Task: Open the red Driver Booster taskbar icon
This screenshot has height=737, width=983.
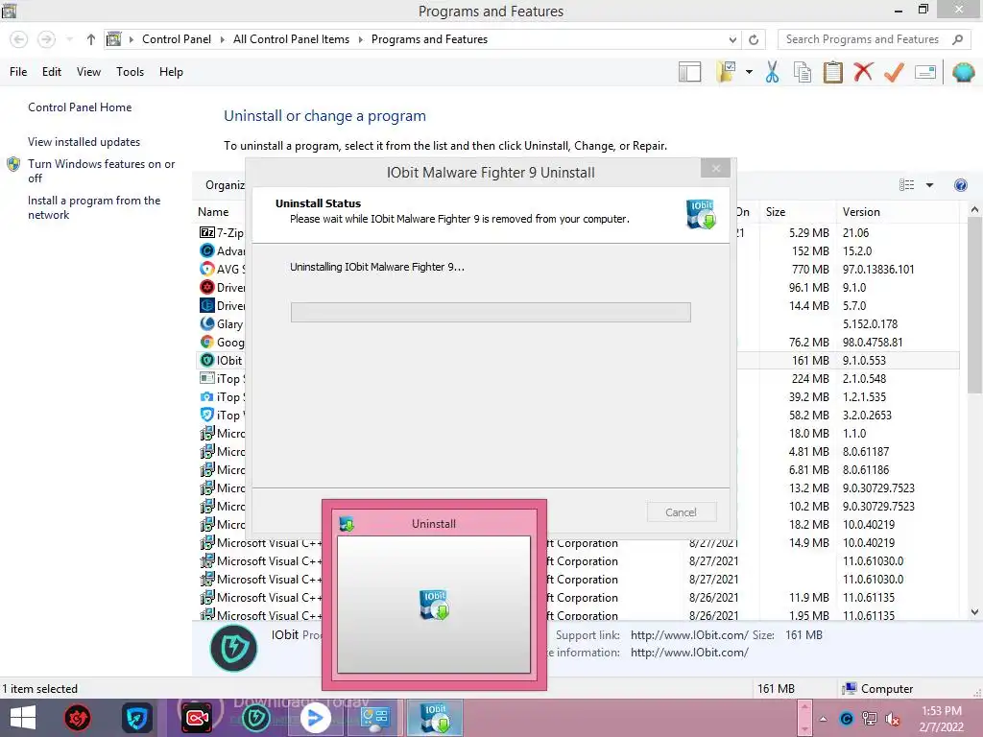Action: 78,718
